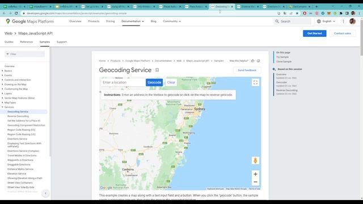
Task: Click the Contact sales button
Action: coord(343,33)
